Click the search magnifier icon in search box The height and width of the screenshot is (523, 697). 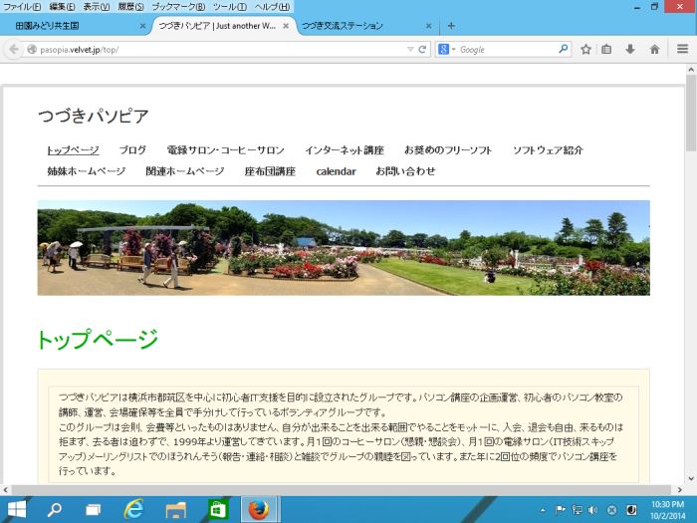coord(564,49)
